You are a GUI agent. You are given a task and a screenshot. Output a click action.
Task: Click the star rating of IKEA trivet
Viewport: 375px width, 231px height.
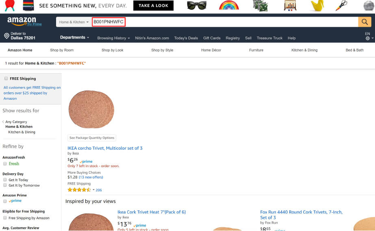point(79,190)
